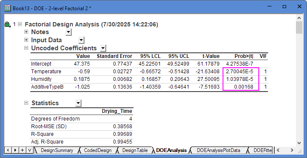Open the dropdown arrow next to Notes
307x158 pixels.
click(69, 32)
